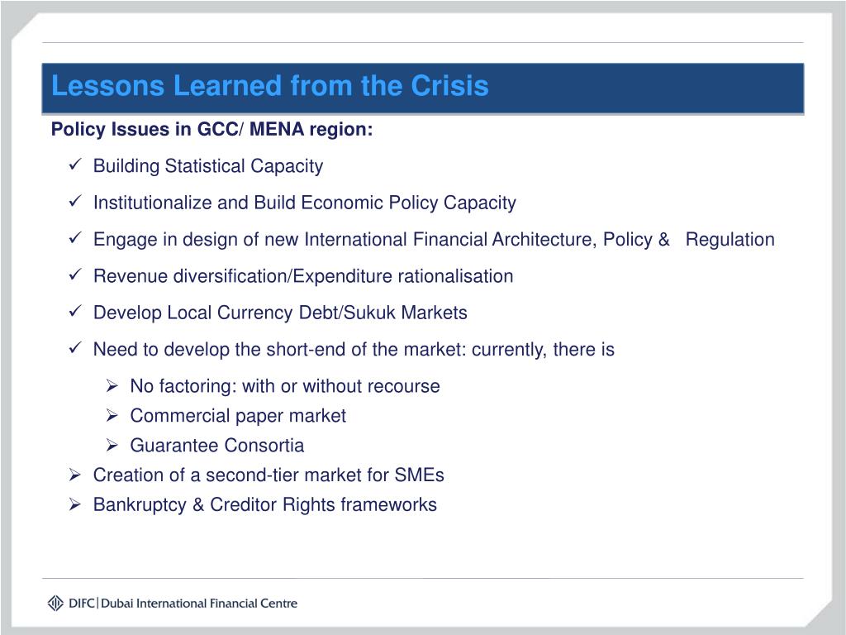
Task: Click 'Policy Issues in GCC/ MENA region:' heading
Action: click(x=212, y=130)
